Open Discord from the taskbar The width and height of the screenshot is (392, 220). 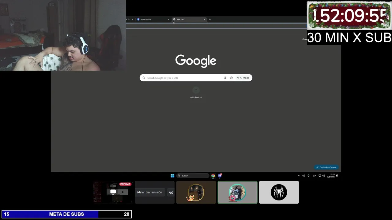[x=220, y=176]
